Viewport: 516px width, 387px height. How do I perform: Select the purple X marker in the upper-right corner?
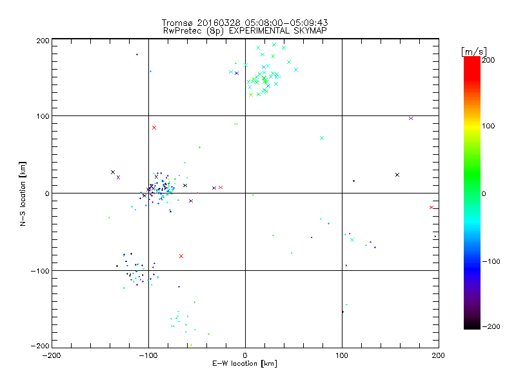pos(411,119)
